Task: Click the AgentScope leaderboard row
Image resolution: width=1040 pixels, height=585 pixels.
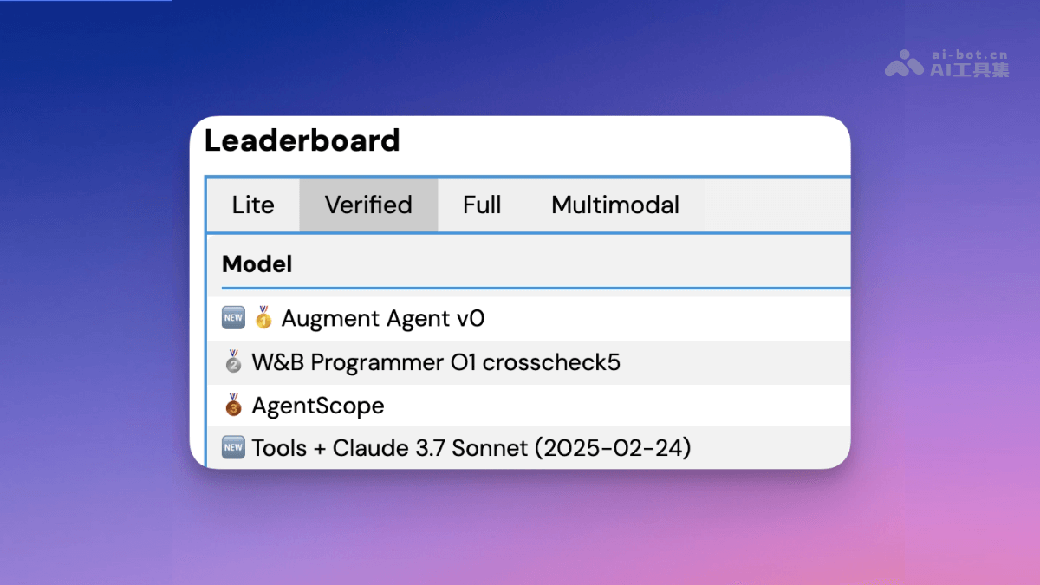Action: point(317,406)
